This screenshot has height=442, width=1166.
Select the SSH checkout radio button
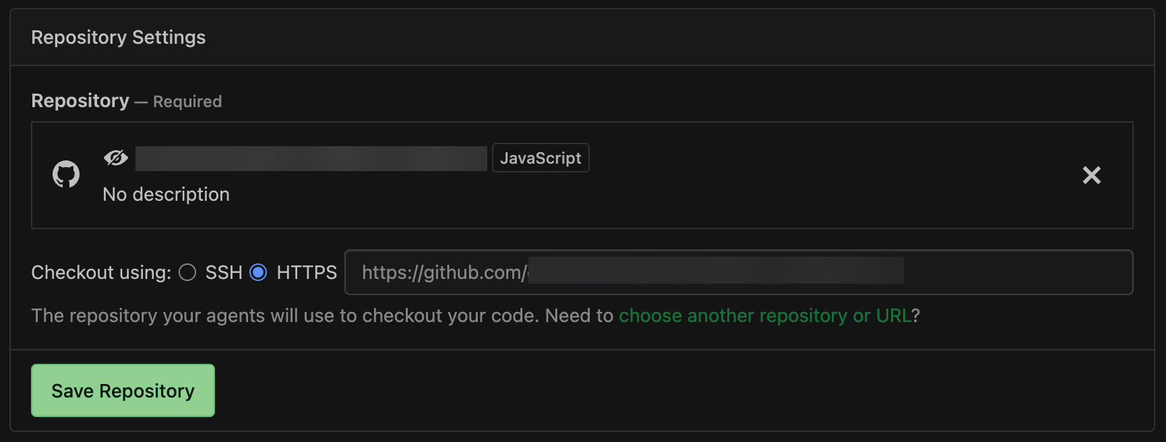187,272
